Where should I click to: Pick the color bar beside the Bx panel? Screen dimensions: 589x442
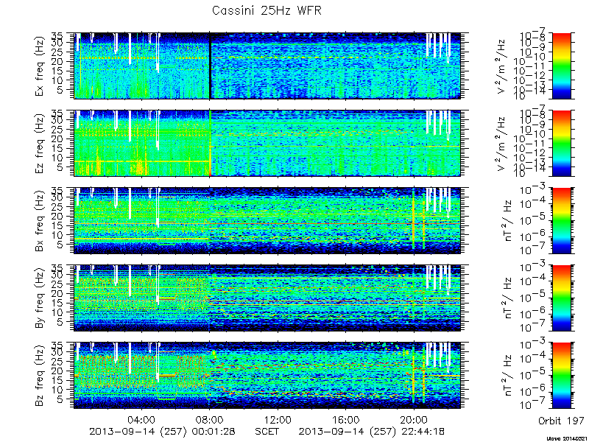point(561,220)
